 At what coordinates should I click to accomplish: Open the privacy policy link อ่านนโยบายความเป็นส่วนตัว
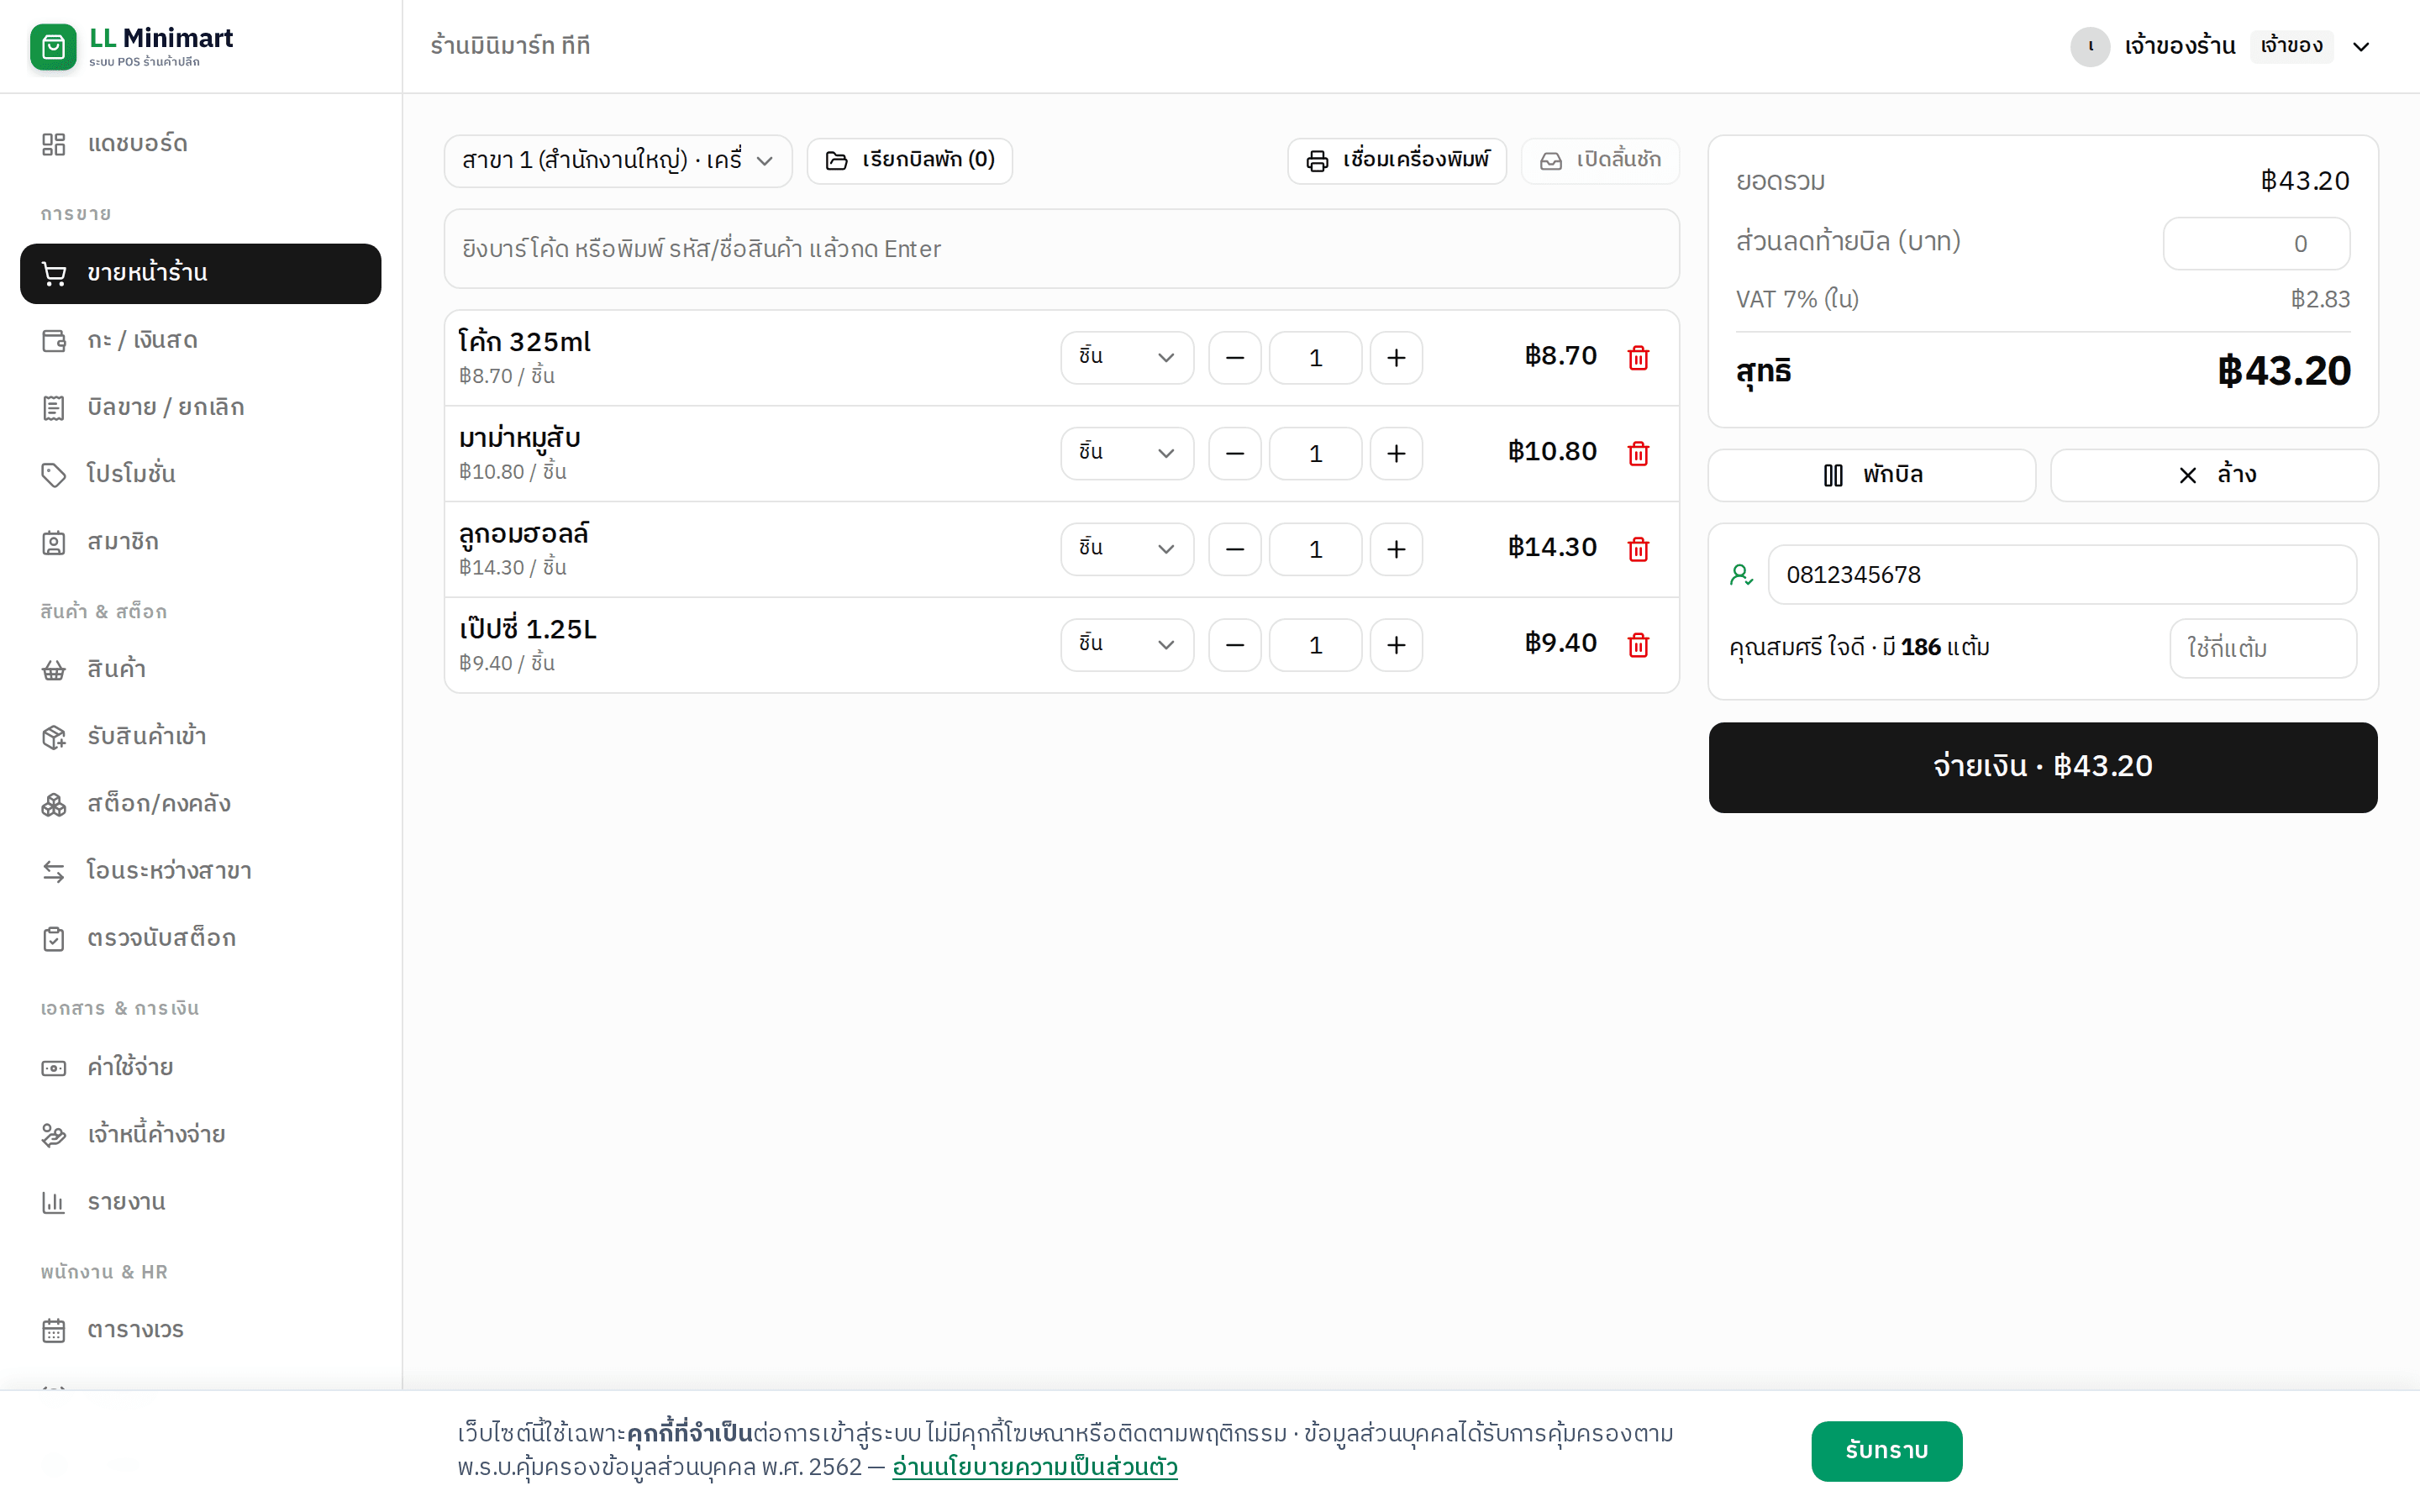(x=1035, y=1467)
